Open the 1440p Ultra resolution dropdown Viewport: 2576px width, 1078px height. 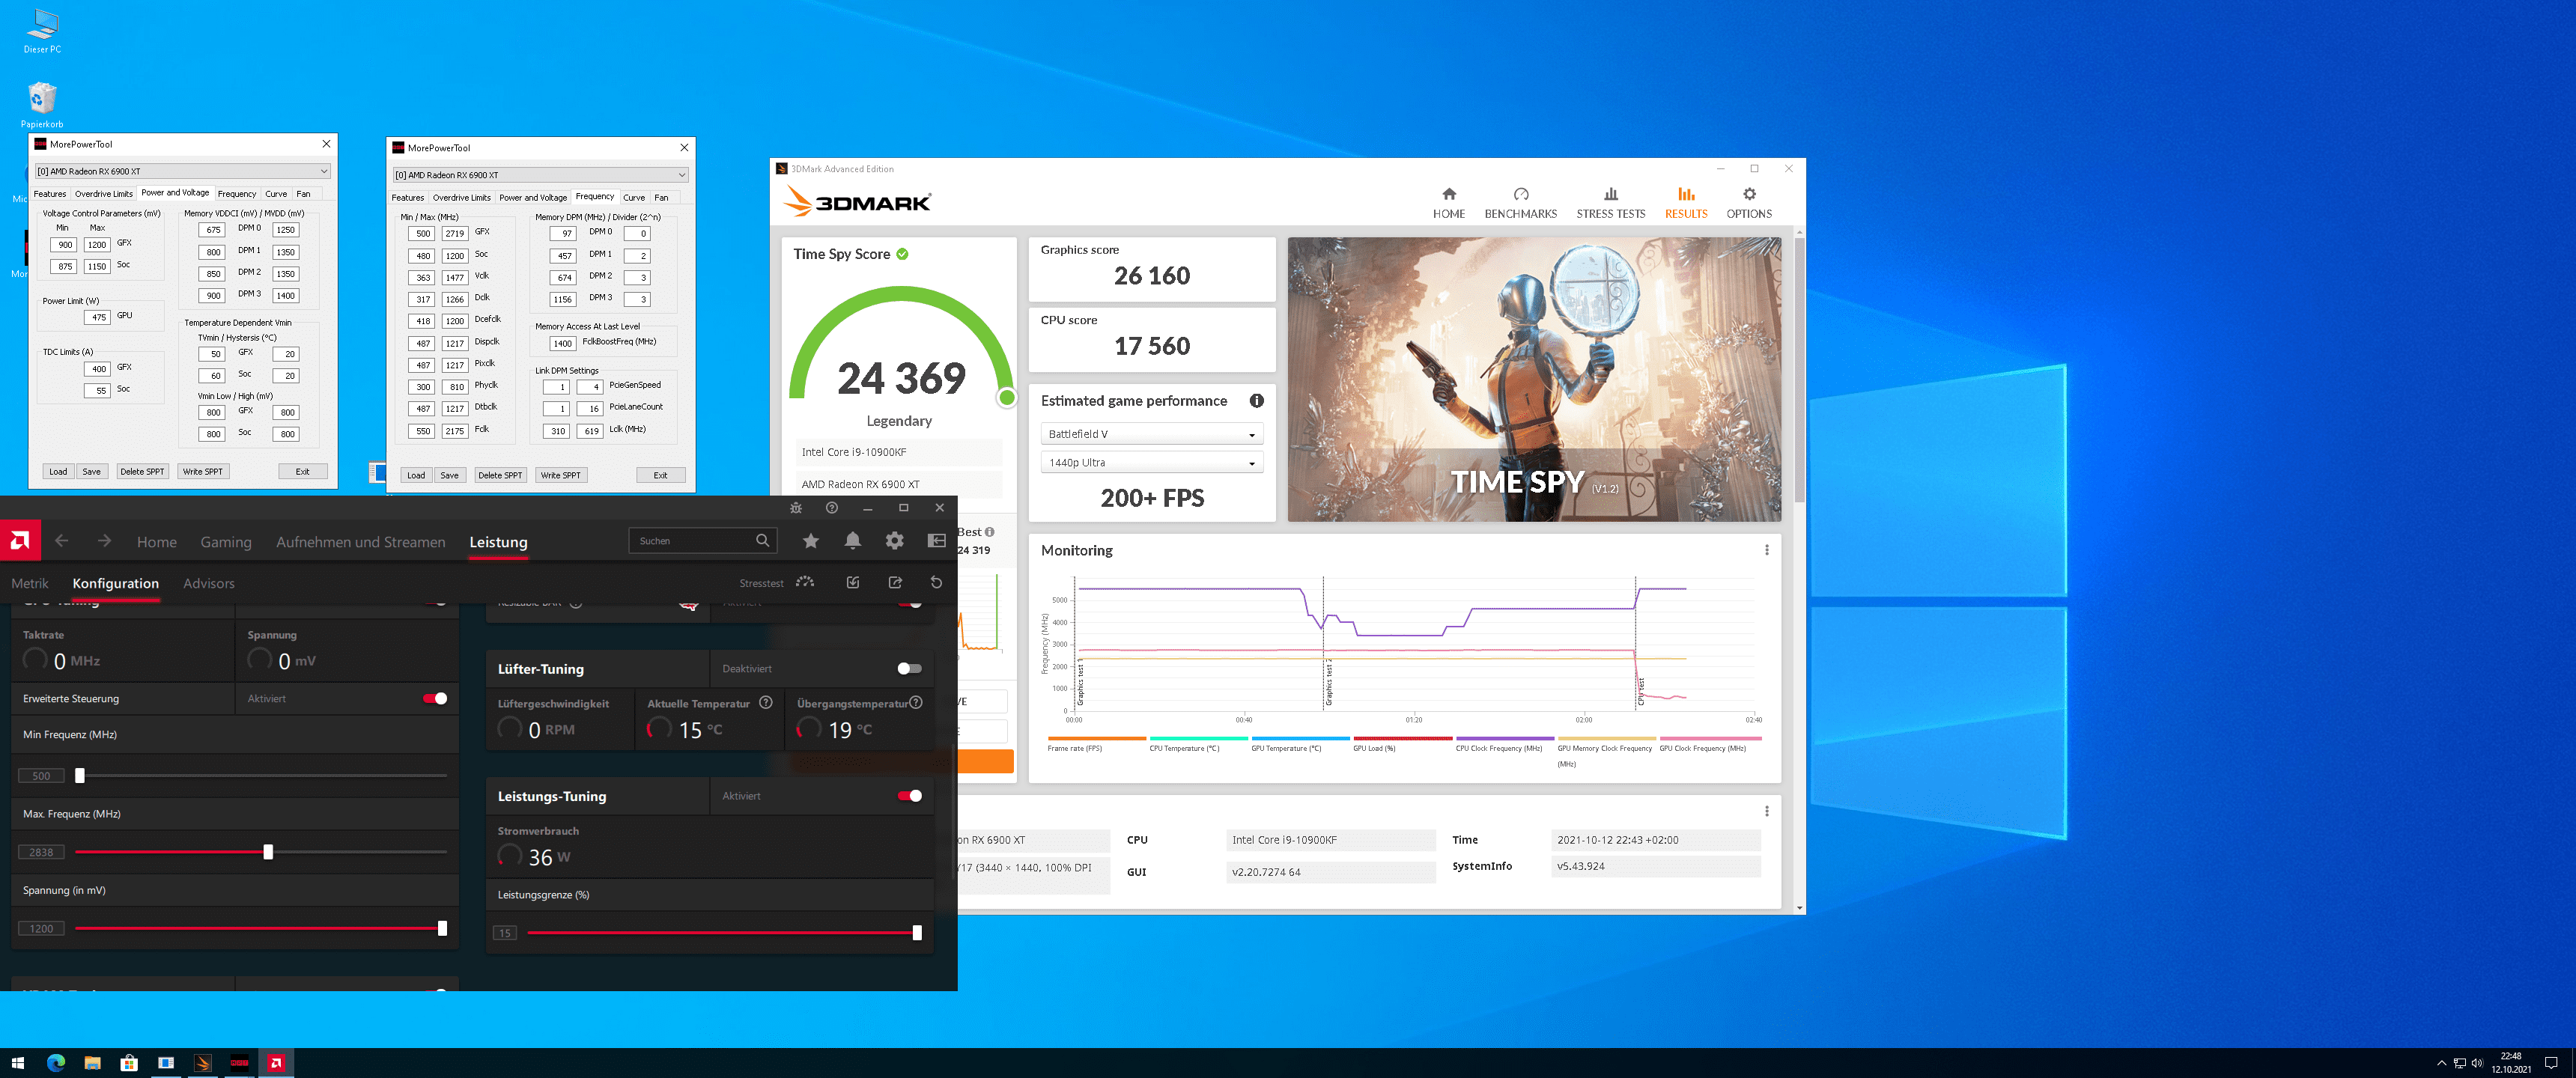tap(1151, 463)
